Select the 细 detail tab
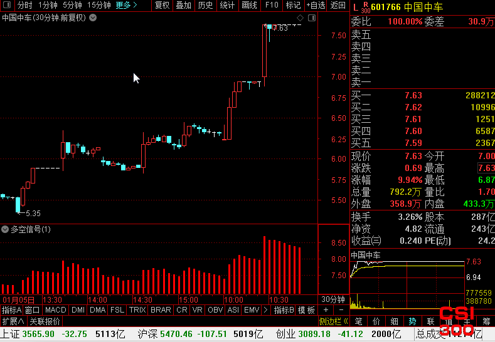This screenshot has height=342, width=495. (x=394, y=321)
